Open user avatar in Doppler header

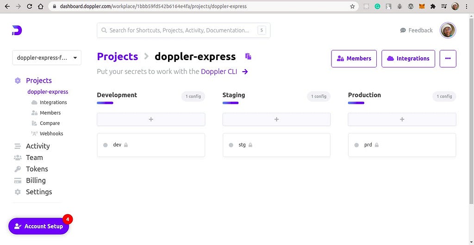pos(448,30)
